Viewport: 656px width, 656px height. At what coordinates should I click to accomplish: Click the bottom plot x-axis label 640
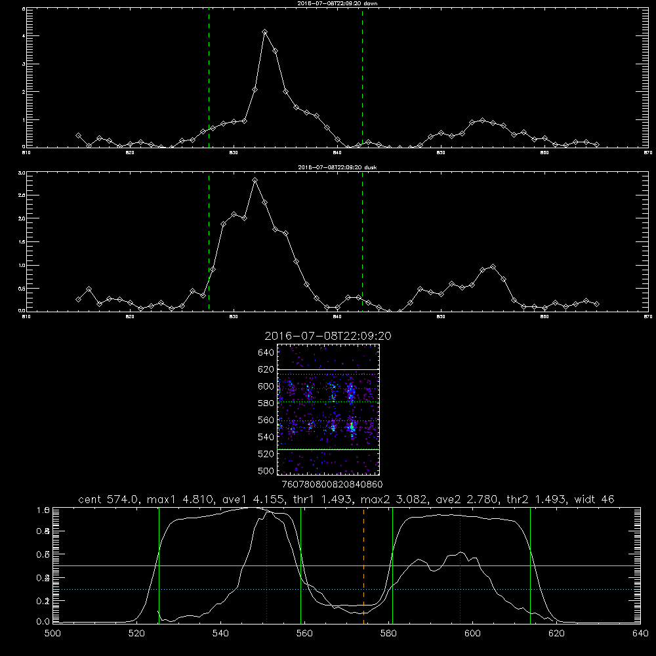pos(640,634)
